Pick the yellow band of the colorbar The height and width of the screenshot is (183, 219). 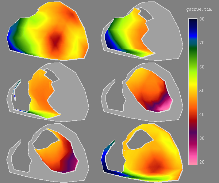193,88
